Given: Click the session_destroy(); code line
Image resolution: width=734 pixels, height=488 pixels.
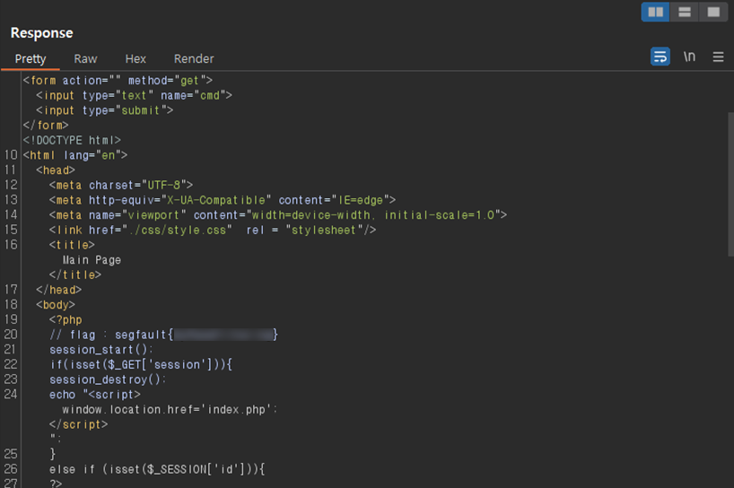Looking at the screenshot, I should click(108, 380).
